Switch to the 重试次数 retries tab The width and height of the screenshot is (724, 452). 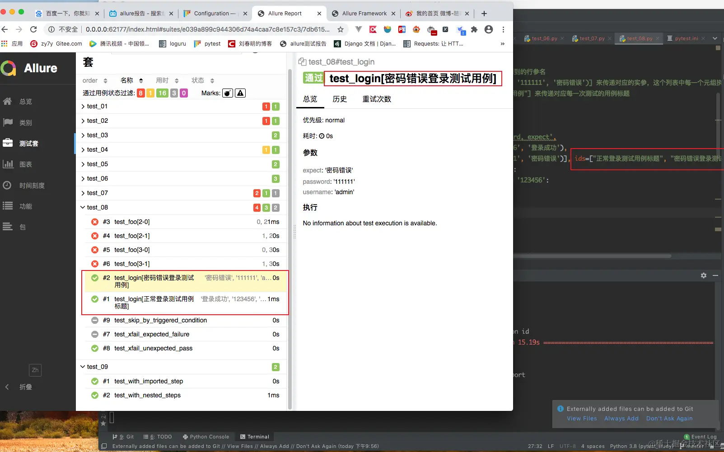pos(377,99)
